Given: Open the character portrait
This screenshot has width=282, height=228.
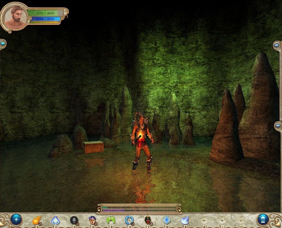Looking at the screenshot, I should [15, 16].
